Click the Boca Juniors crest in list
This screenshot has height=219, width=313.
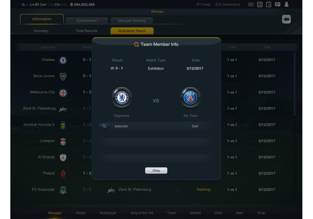[63, 76]
